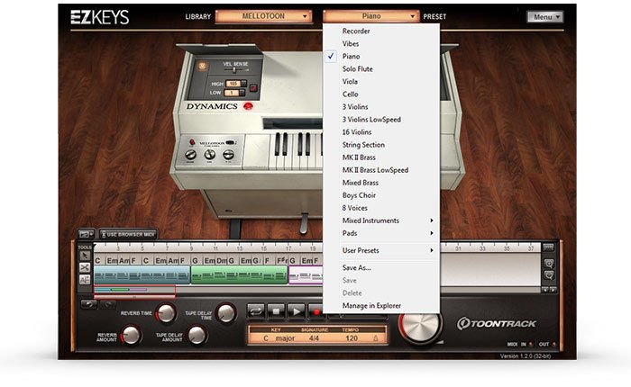
Task: Expand the Pads submenu
Action: tap(381, 233)
